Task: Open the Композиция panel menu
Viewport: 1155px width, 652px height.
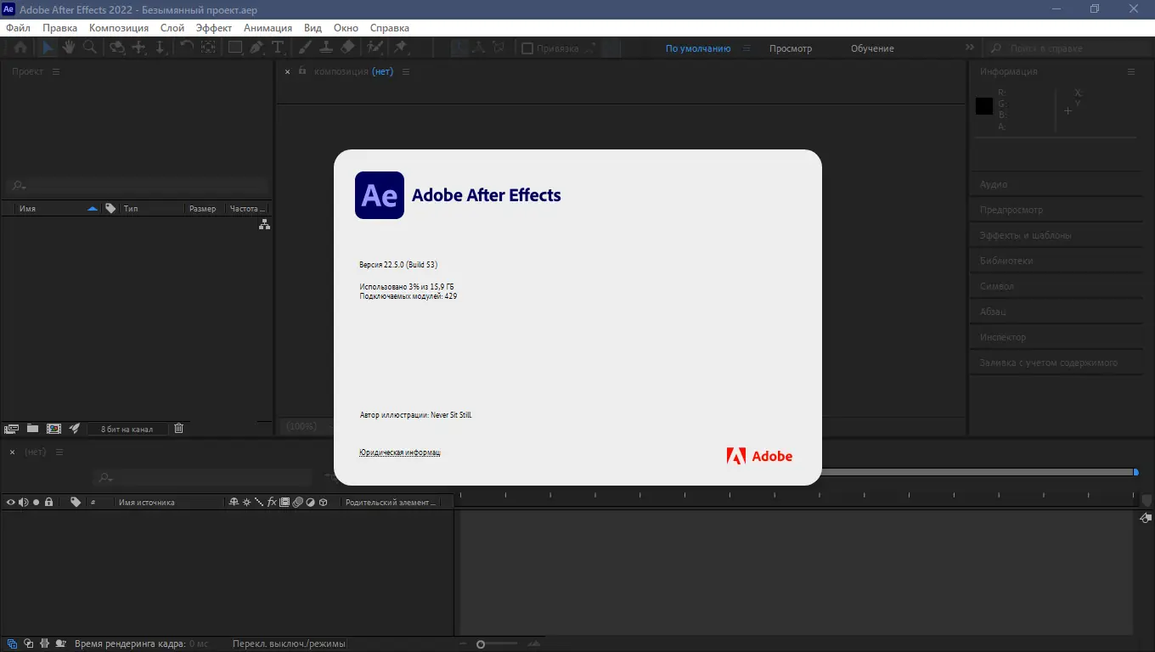Action: pyautogui.click(x=406, y=71)
